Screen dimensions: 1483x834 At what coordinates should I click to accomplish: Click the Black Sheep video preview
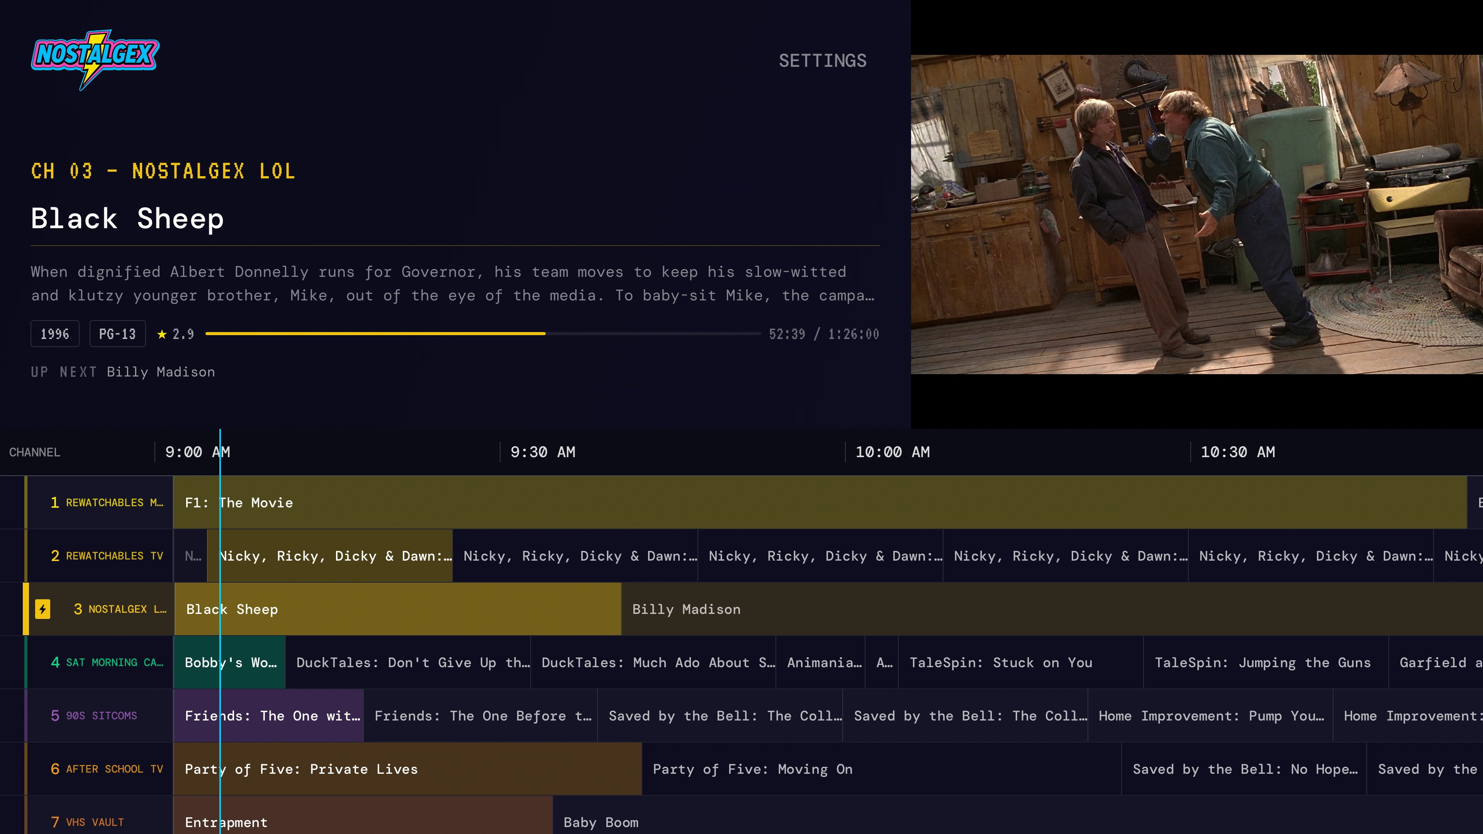[1196, 214]
